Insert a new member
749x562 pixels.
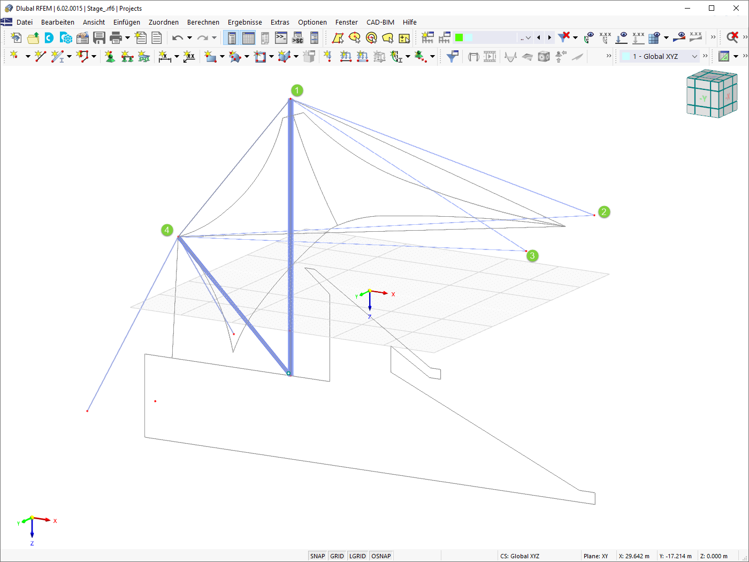pos(57,56)
